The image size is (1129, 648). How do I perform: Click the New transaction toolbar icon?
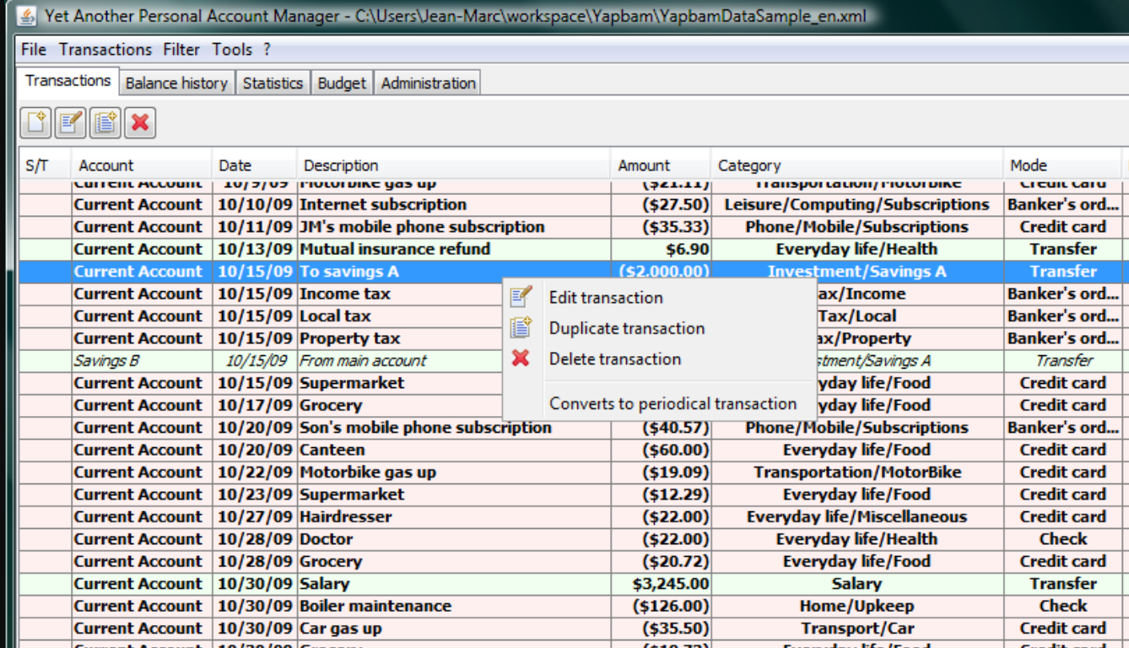36,123
